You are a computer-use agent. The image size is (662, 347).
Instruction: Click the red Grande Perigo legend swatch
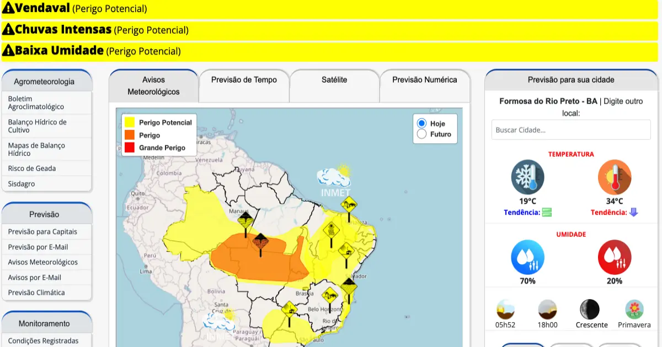pos(130,148)
